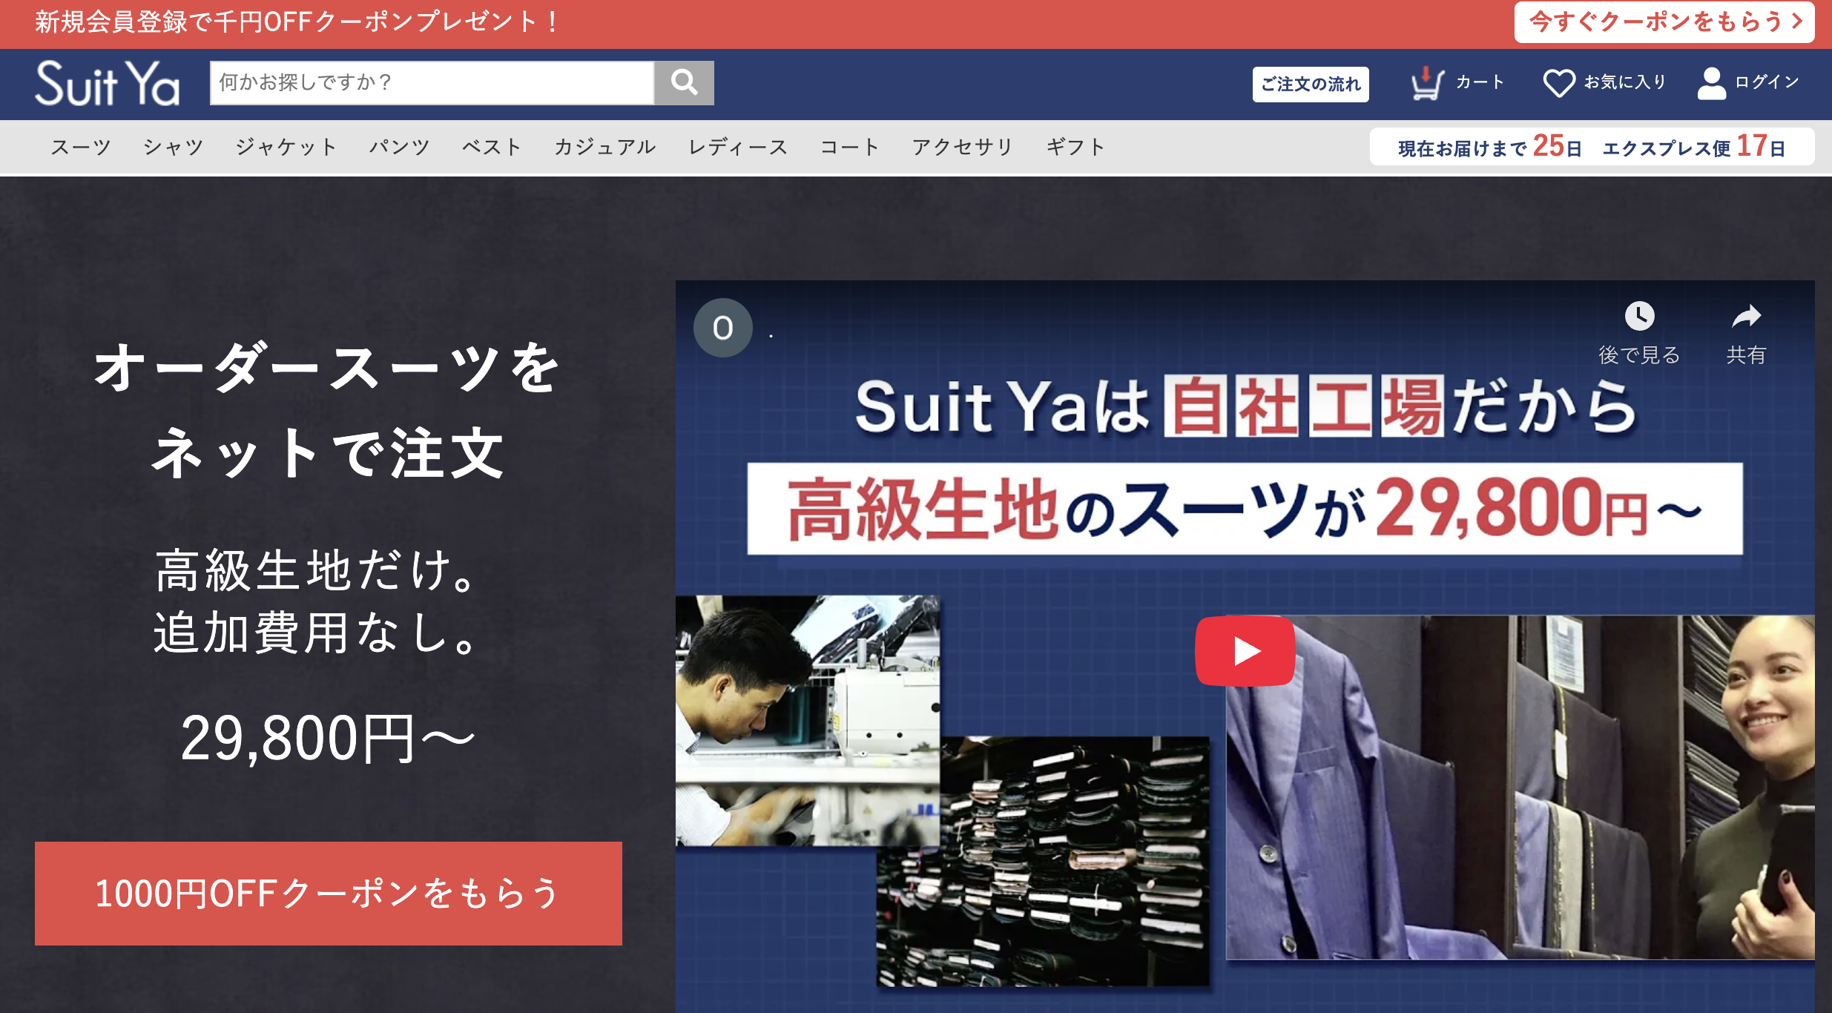Click the login person icon
Image resolution: width=1832 pixels, height=1013 pixels.
point(1711,82)
